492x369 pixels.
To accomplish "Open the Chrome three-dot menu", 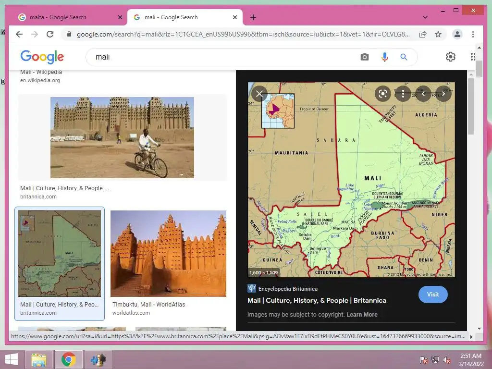I will [473, 34].
